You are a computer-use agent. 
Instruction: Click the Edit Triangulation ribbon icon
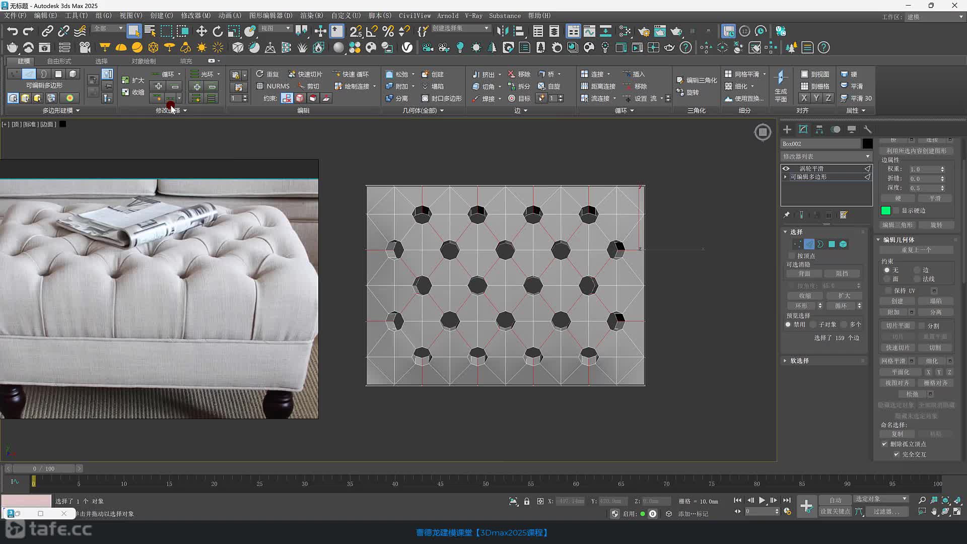[x=697, y=80]
